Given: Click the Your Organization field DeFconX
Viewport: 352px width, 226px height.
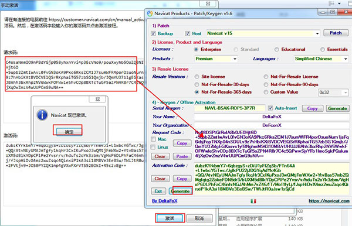Looking at the screenshot, I should (272, 125).
